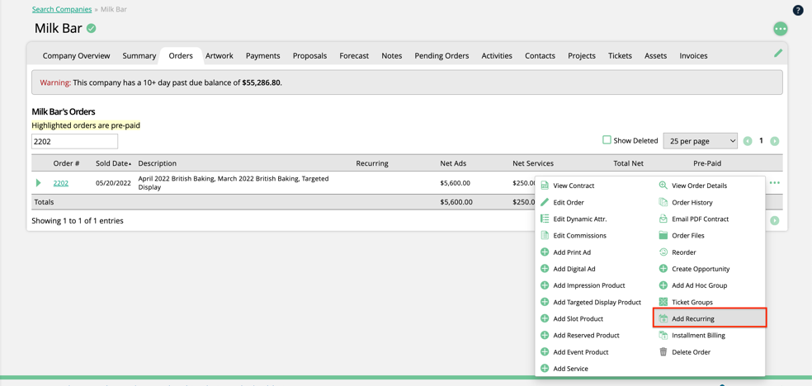Expand order 2202 row with green triangle
Viewport: 812px width, 386px height.
38,182
